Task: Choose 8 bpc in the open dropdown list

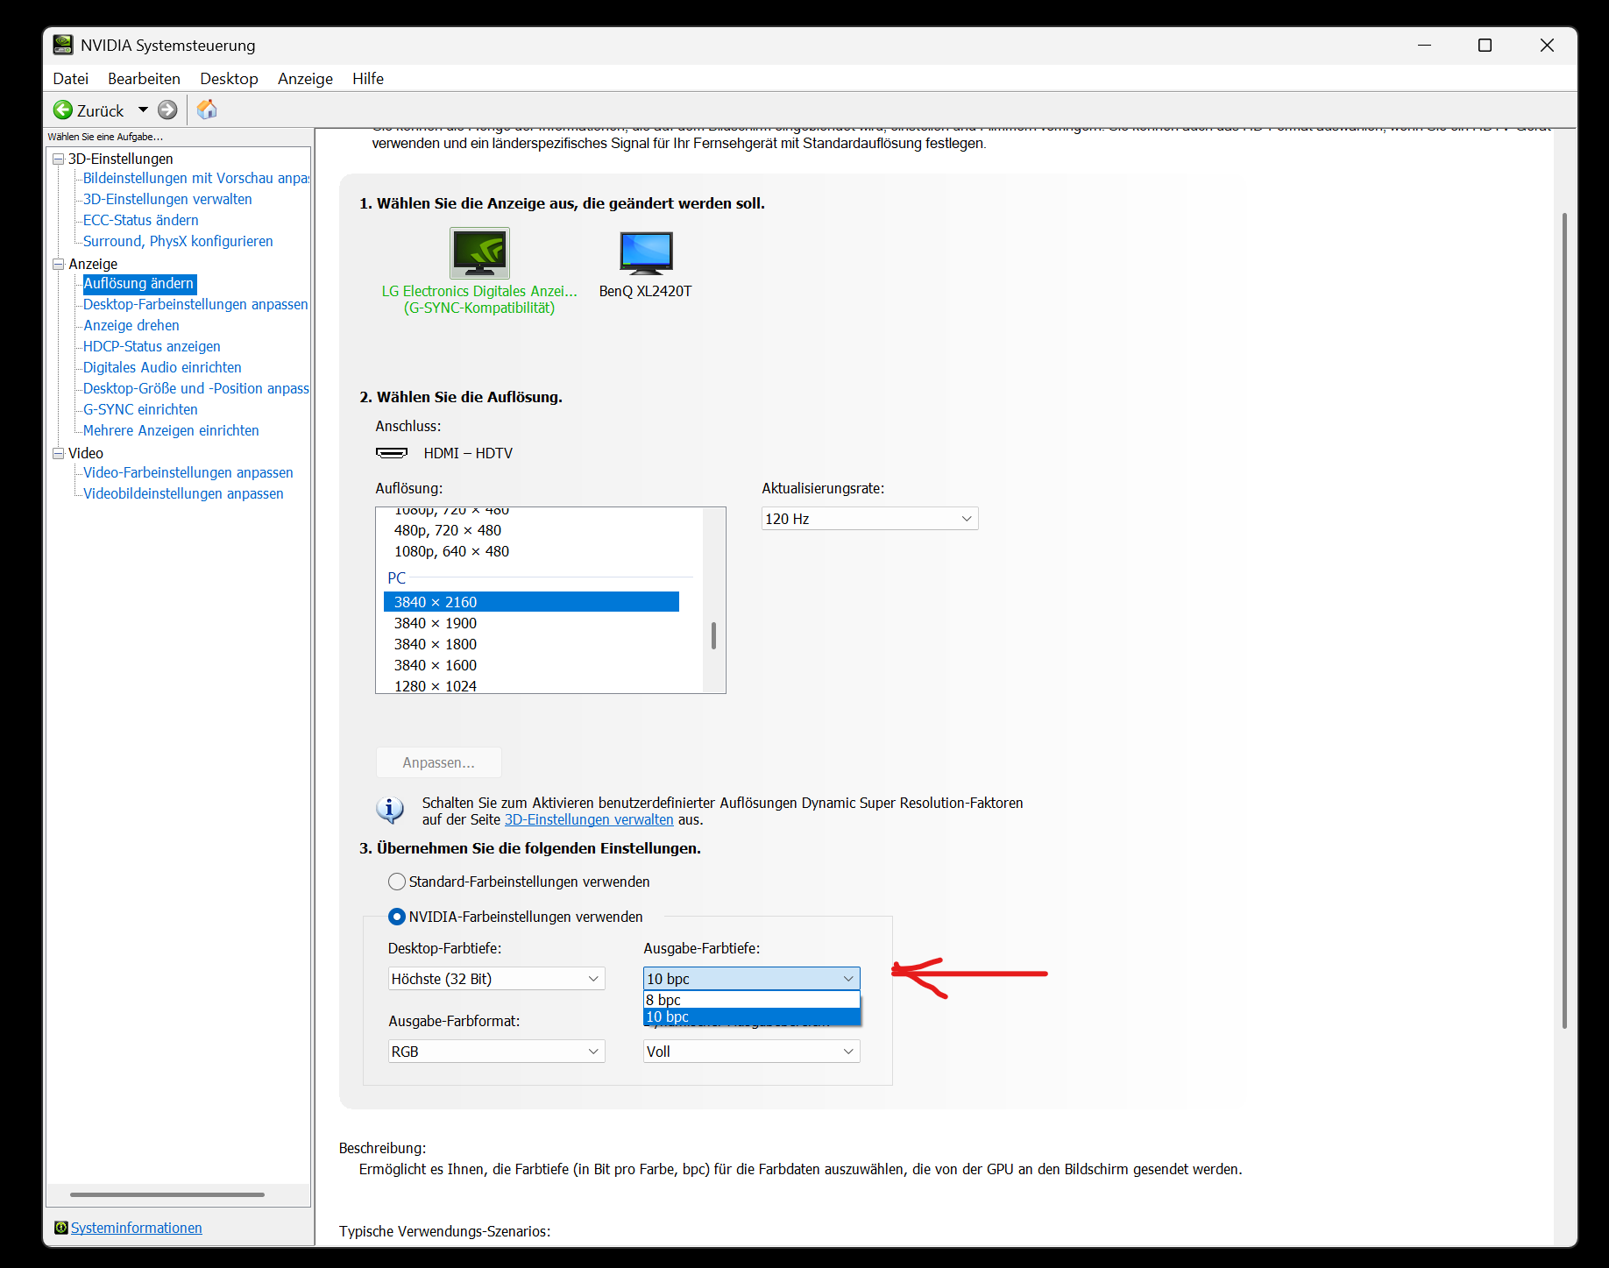Action: click(x=752, y=1000)
